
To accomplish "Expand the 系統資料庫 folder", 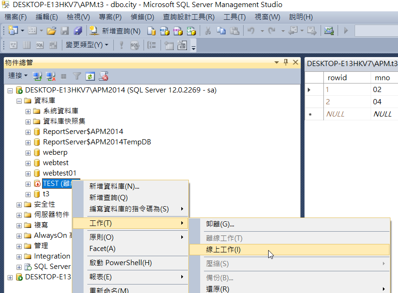I will (28, 112).
